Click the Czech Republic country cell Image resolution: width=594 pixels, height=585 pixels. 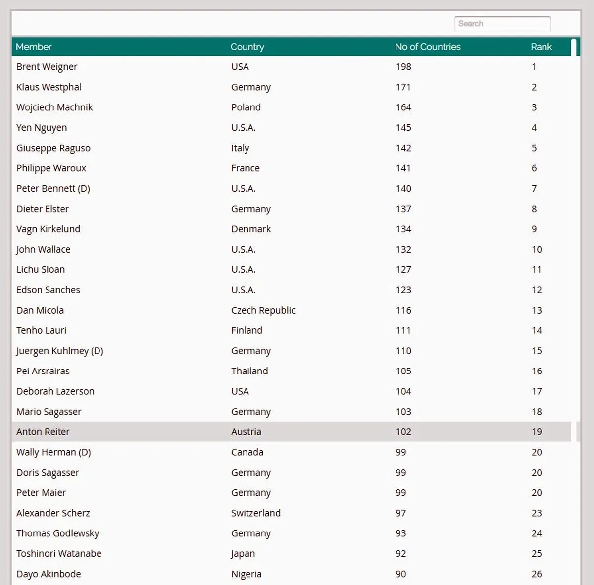(x=263, y=311)
